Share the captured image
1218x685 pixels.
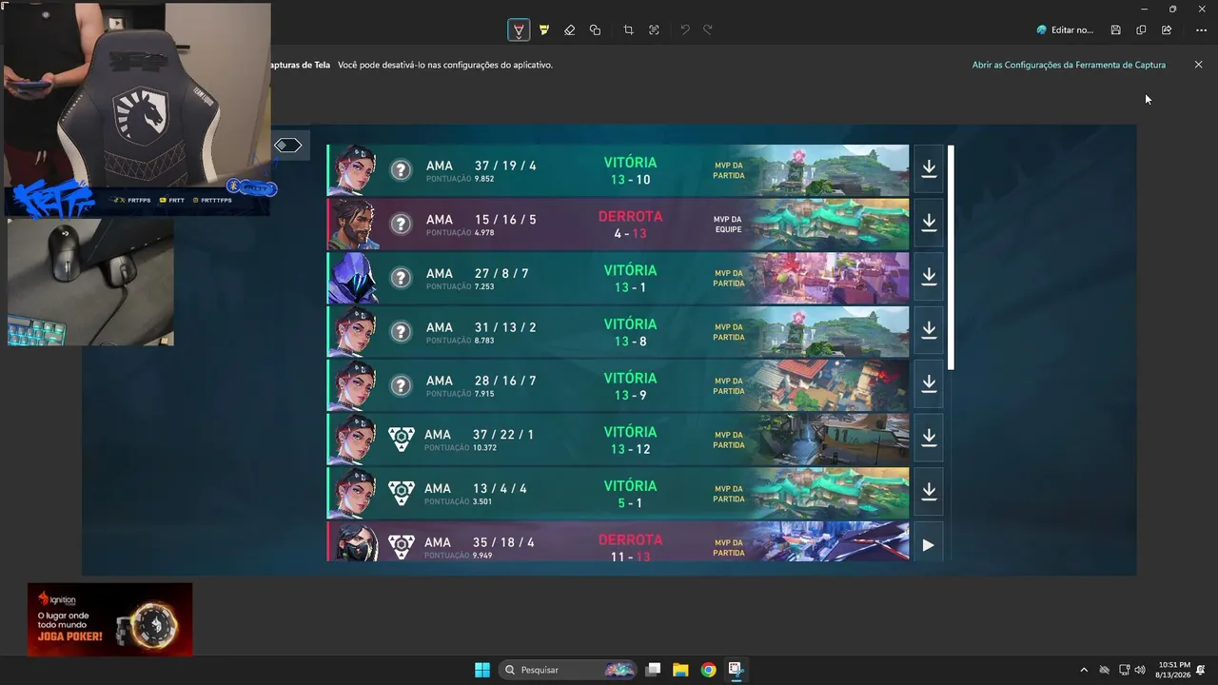click(1167, 30)
